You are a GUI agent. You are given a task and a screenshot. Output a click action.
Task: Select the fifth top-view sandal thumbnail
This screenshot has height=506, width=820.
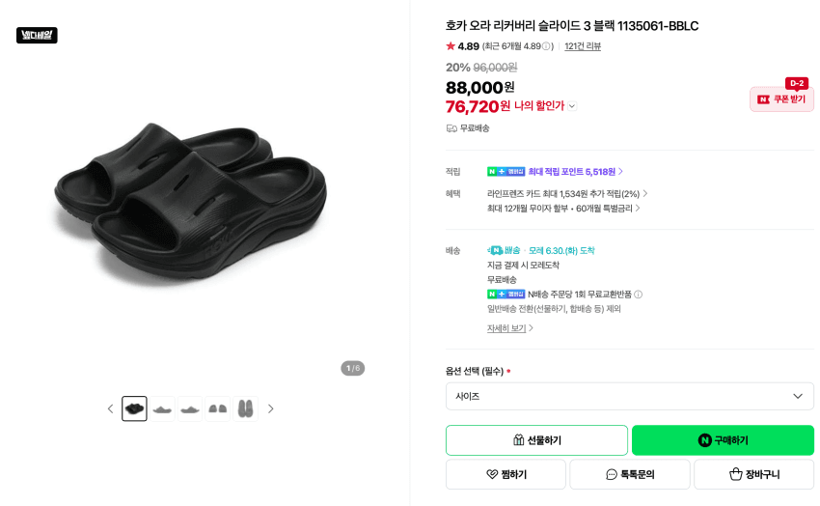click(x=245, y=408)
